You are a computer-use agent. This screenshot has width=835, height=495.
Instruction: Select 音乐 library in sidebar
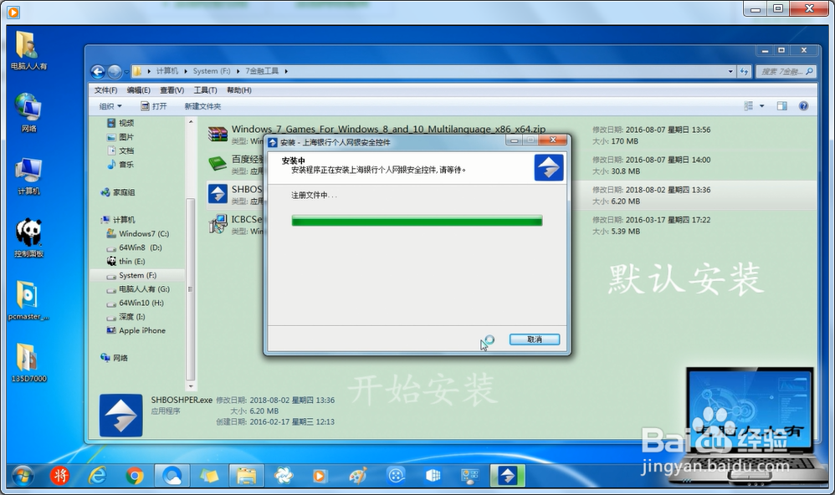[120, 165]
